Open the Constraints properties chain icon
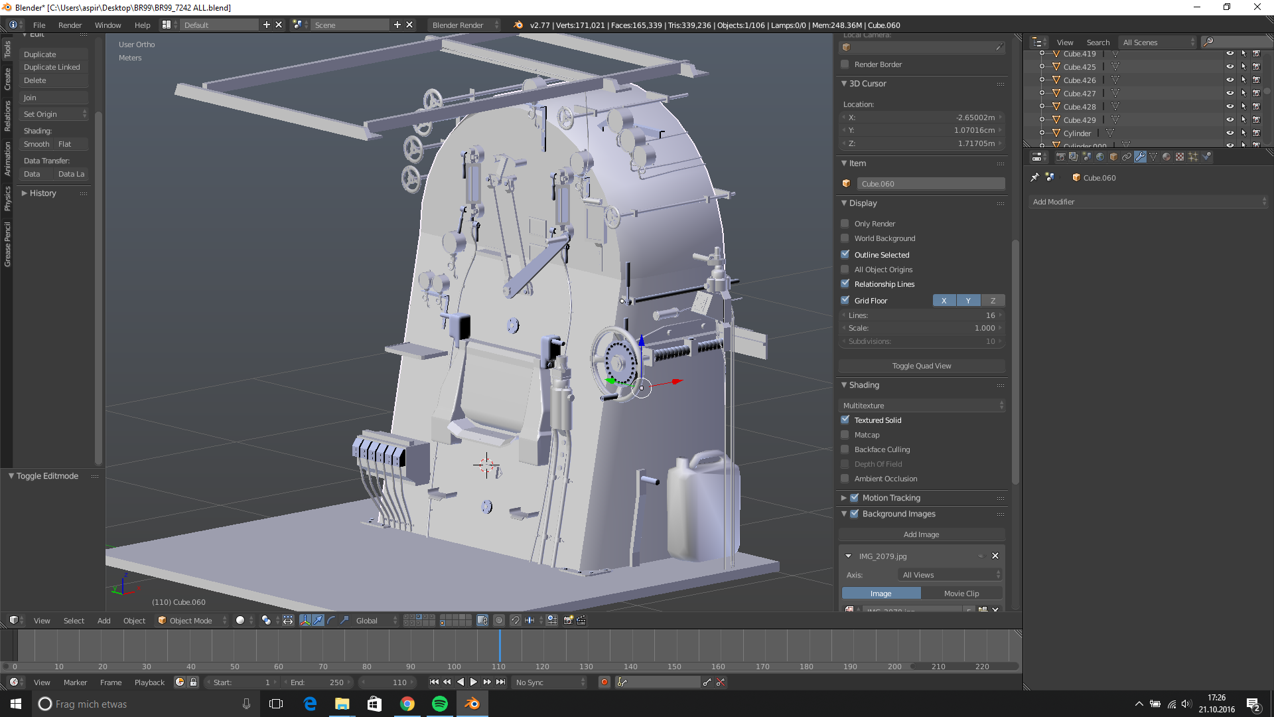Viewport: 1274px width, 717px height. tap(1127, 157)
